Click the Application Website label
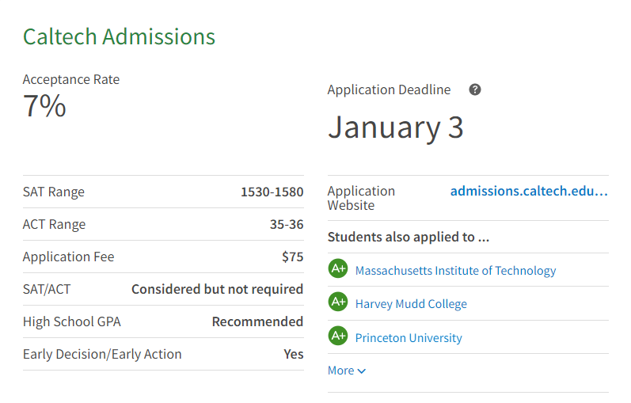This screenshot has width=631, height=403. coord(361,198)
